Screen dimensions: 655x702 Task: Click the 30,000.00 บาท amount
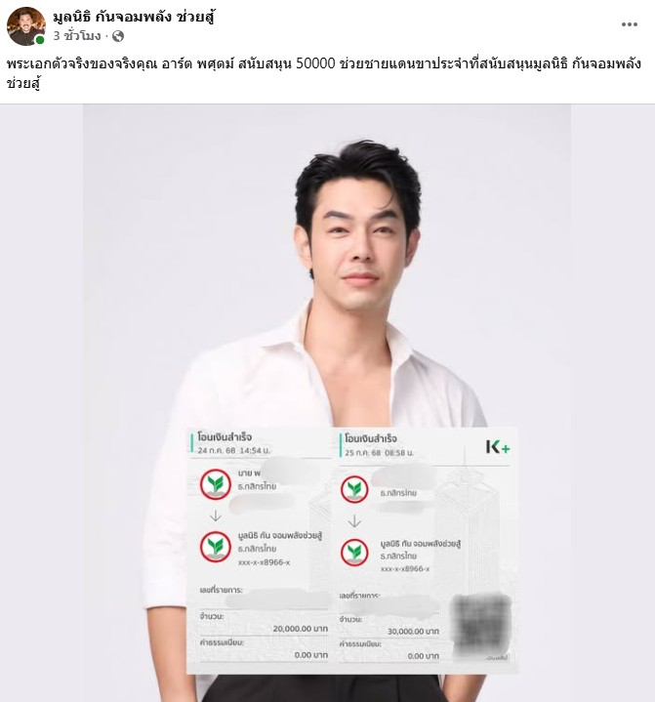[x=413, y=632]
